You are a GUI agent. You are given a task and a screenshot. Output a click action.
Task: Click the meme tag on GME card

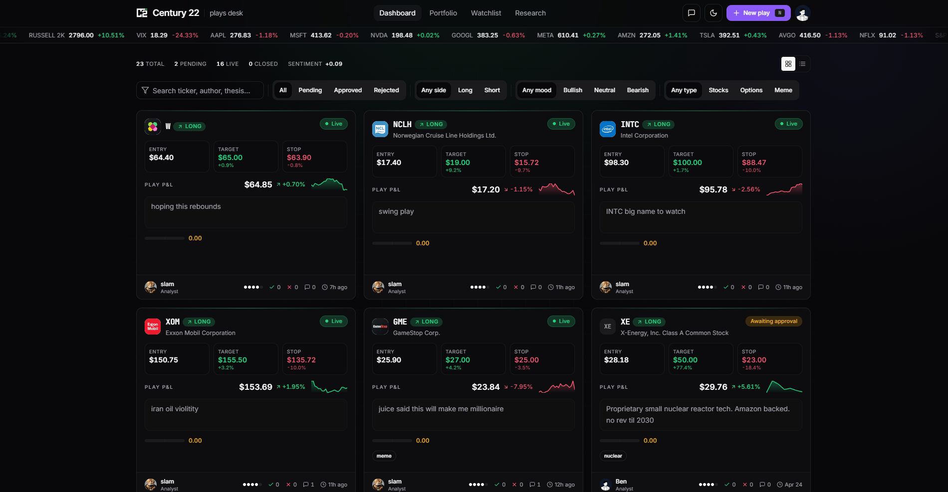(x=384, y=456)
